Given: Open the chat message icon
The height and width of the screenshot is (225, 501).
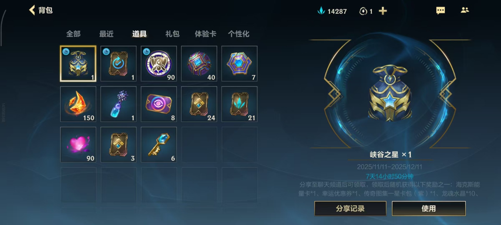Looking at the screenshot, I should click(x=440, y=11).
